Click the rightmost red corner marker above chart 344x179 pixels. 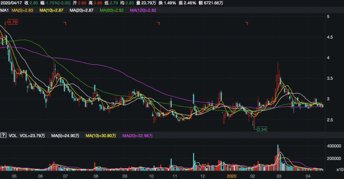point(247,24)
